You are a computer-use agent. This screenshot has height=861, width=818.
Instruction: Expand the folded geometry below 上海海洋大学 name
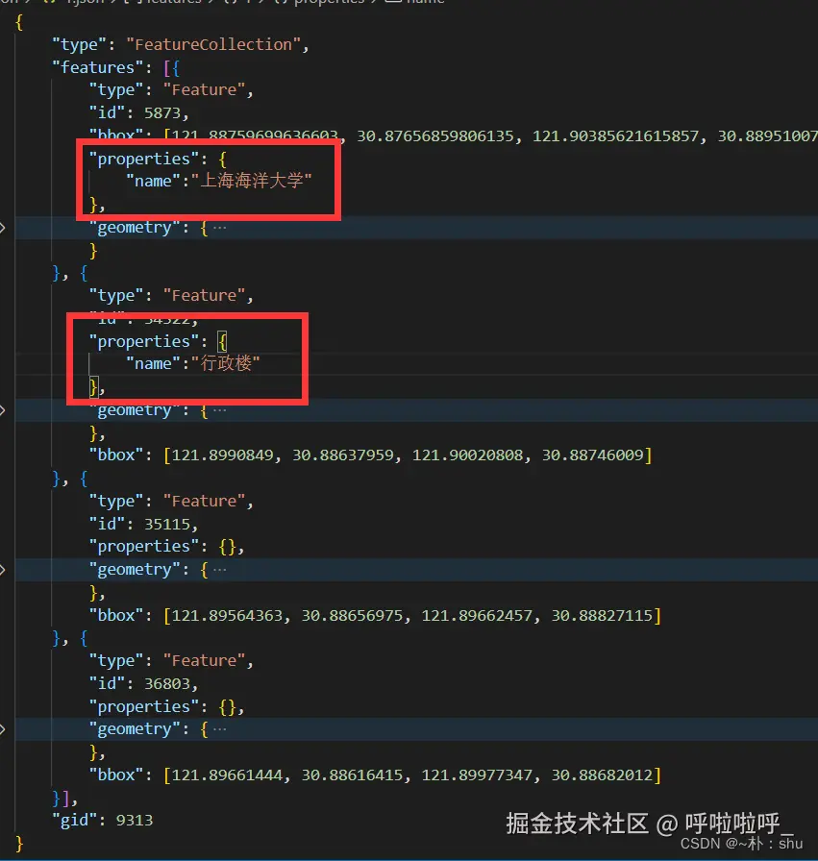(x=3, y=228)
